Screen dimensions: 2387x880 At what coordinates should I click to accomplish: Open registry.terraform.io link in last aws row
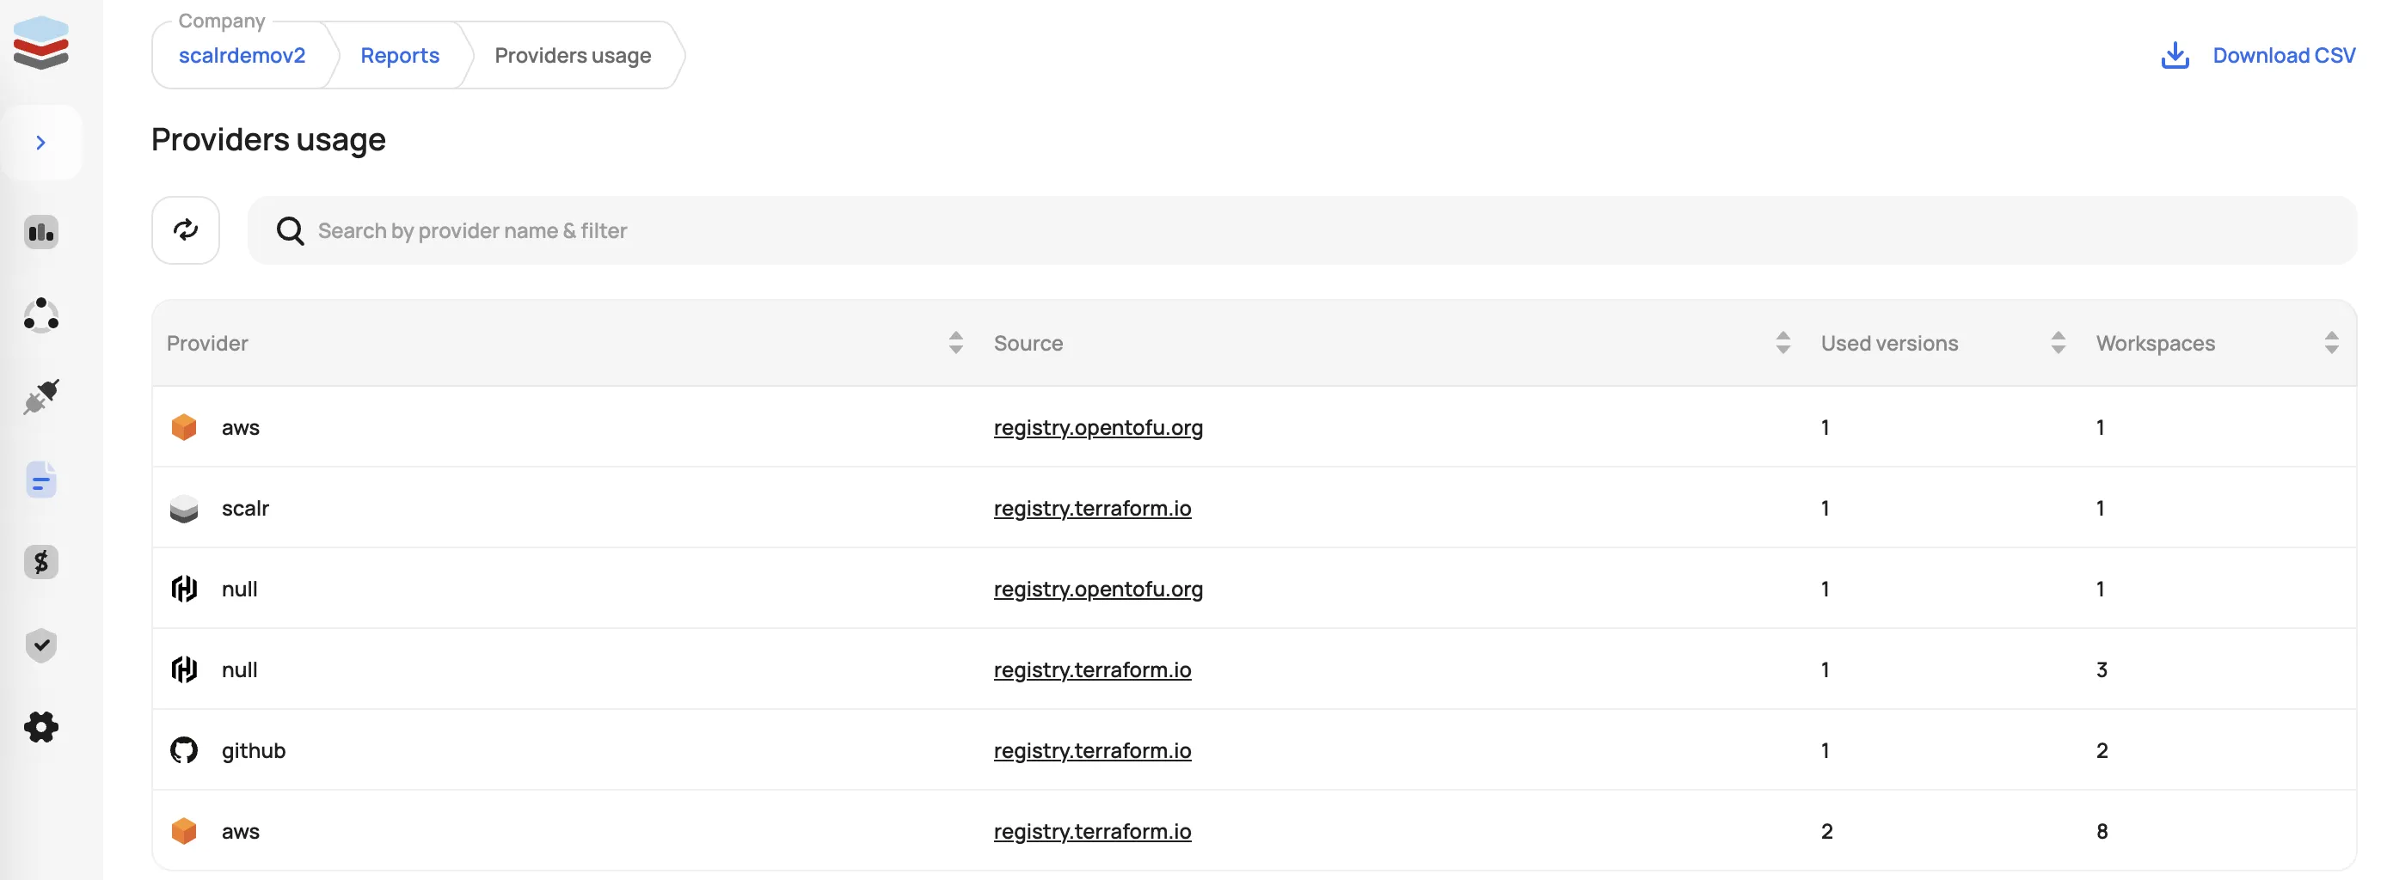(1091, 832)
